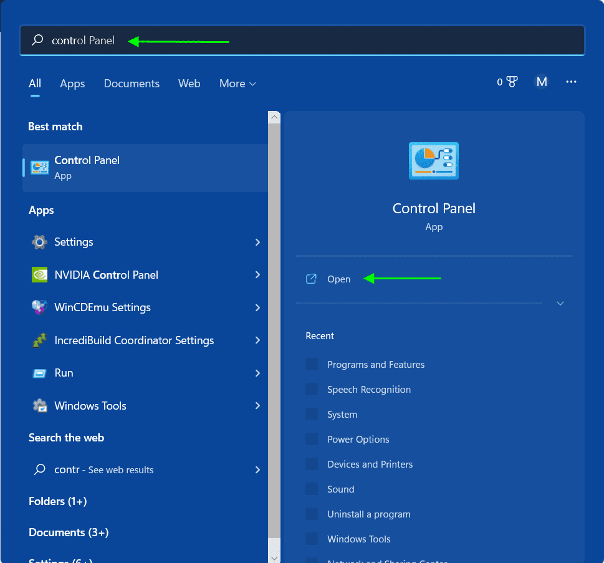
Task: Click the Windows Tools app icon
Action: coord(40,405)
